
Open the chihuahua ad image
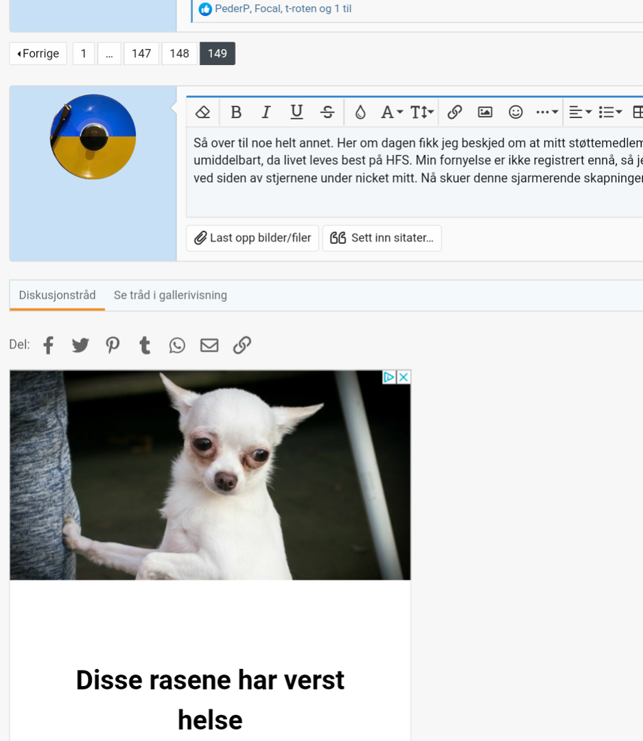[x=210, y=475]
